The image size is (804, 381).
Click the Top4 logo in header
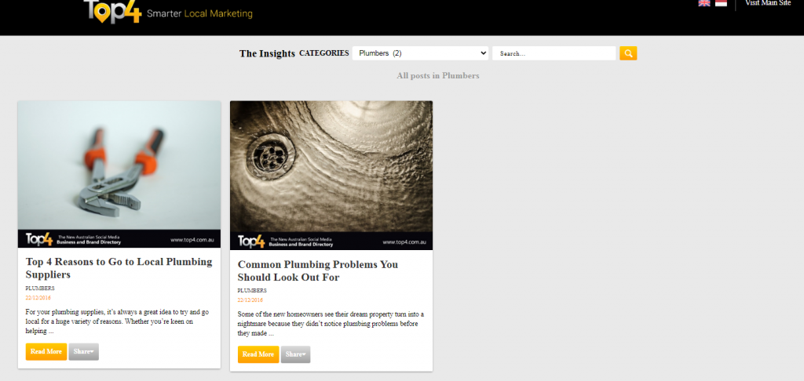[112, 12]
